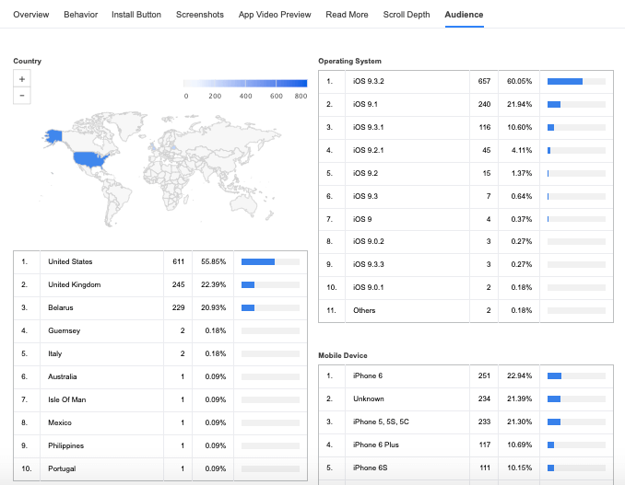View the Scroll Depth tab

click(x=407, y=15)
